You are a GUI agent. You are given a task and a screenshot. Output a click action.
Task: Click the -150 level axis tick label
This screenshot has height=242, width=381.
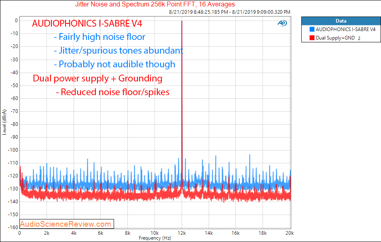tap(13, 215)
